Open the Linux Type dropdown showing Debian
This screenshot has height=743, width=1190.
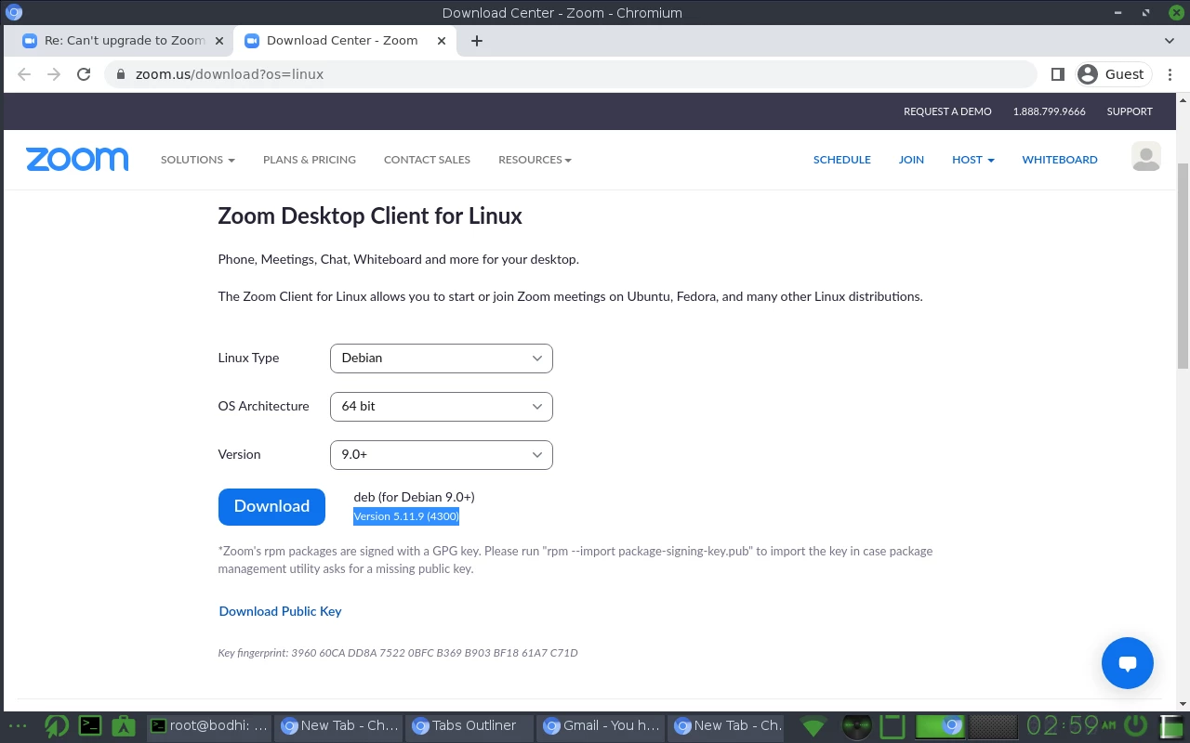click(x=442, y=358)
